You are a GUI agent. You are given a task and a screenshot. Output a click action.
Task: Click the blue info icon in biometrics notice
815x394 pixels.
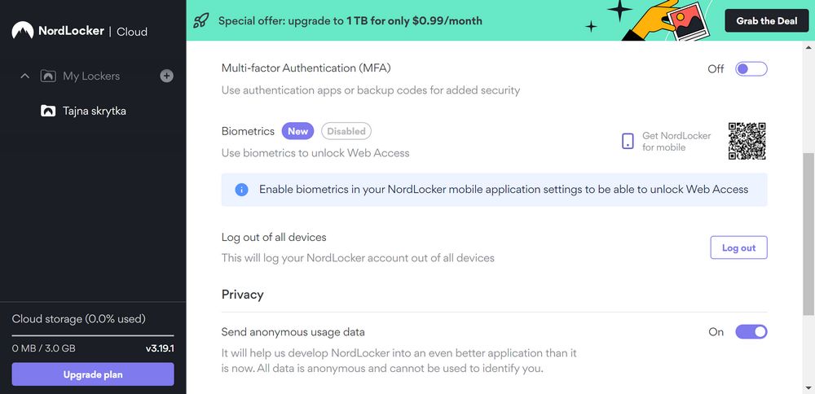241,190
